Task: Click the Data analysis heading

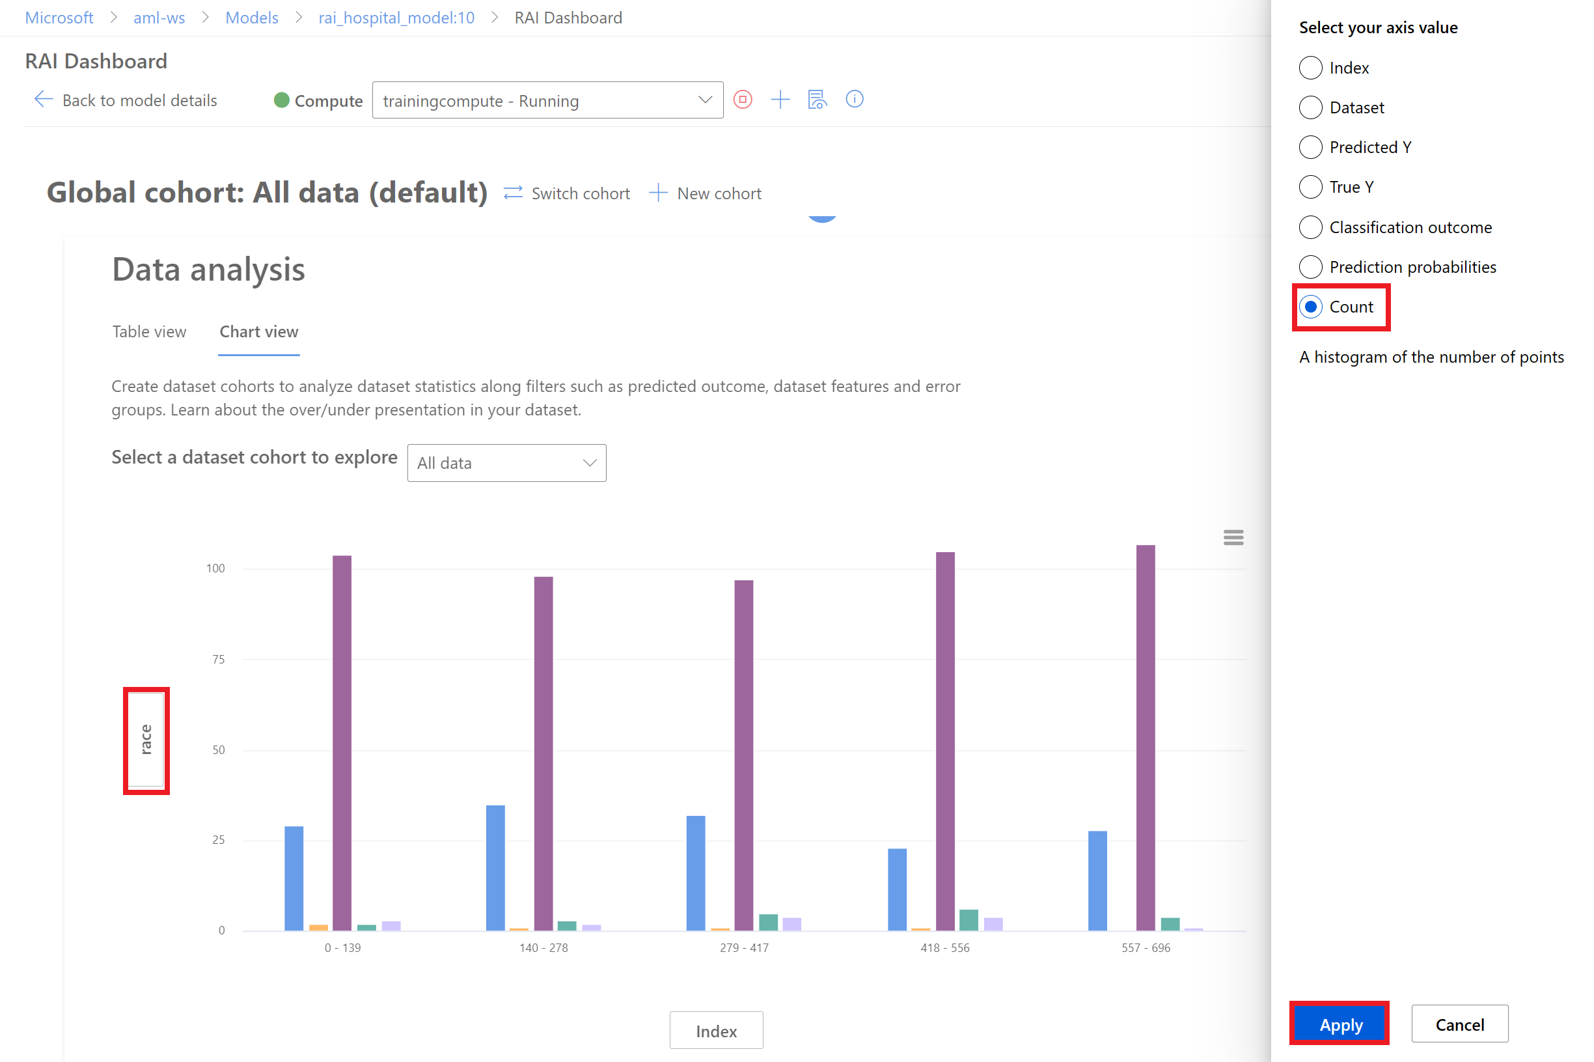Action: click(x=208, y=270)
